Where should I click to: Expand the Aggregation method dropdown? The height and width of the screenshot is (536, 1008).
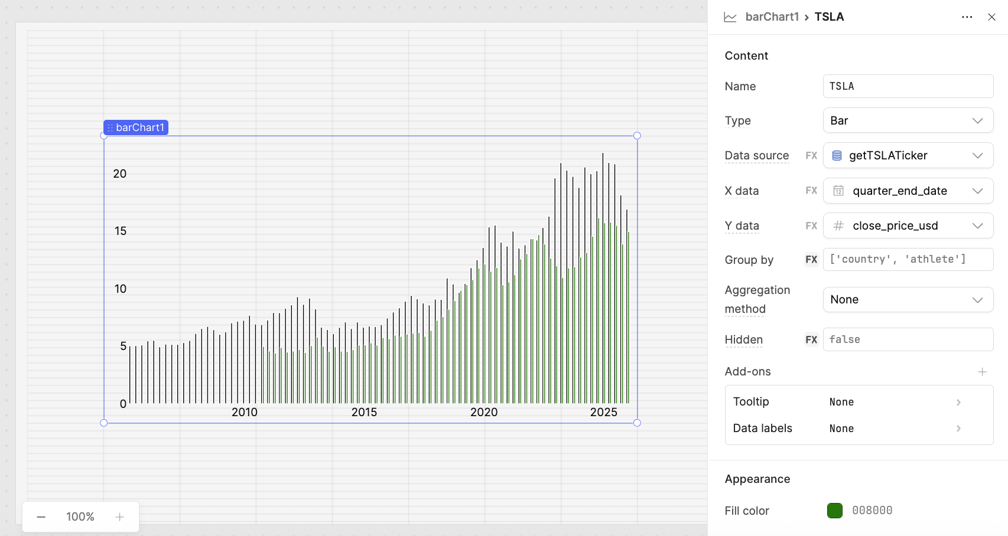(908, 300)
